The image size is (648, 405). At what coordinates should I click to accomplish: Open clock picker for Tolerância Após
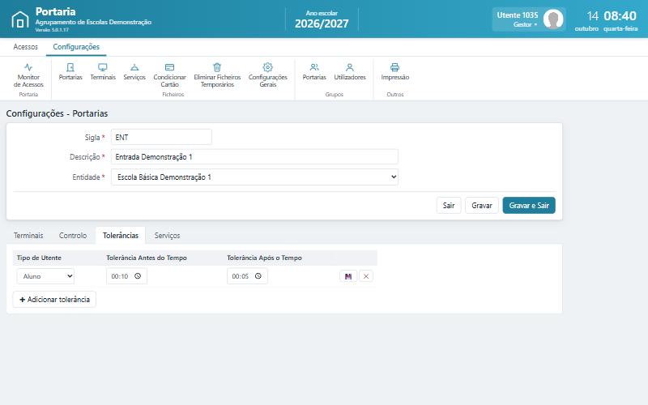click(258, 276)
